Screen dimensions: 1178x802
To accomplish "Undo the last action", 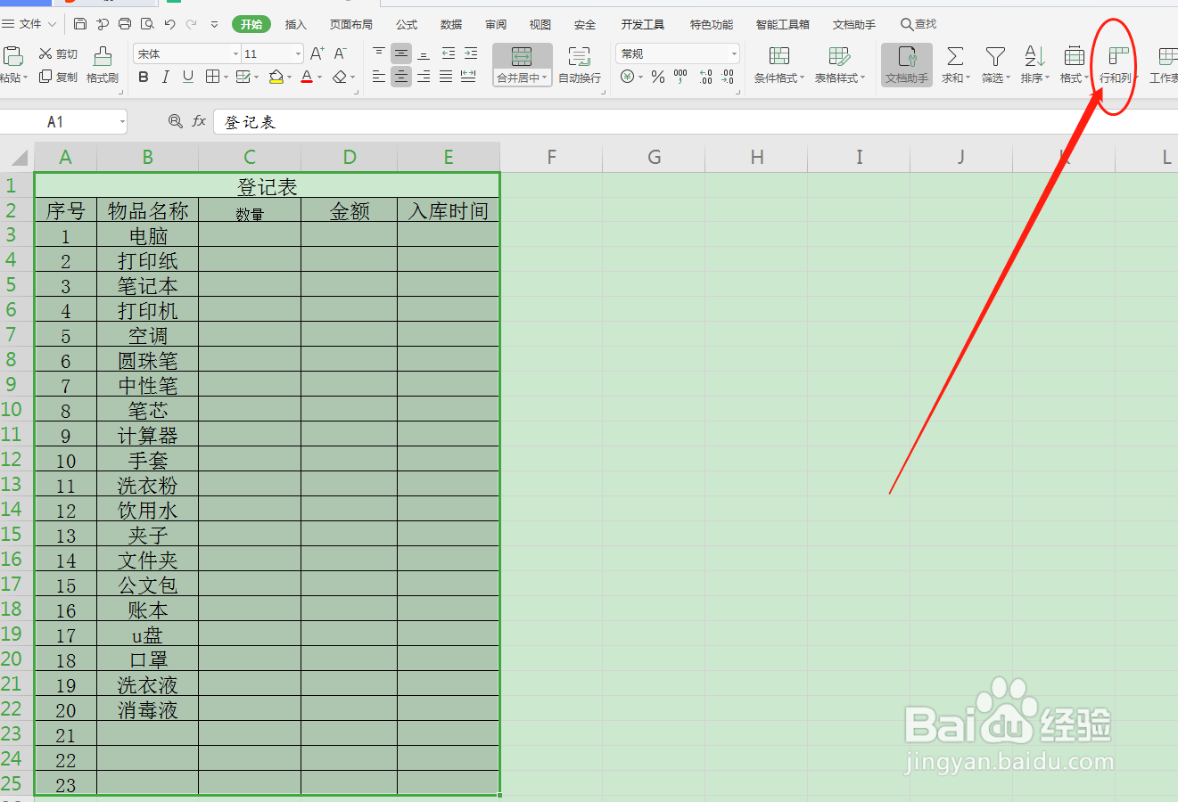I will [x=169, y=24].
